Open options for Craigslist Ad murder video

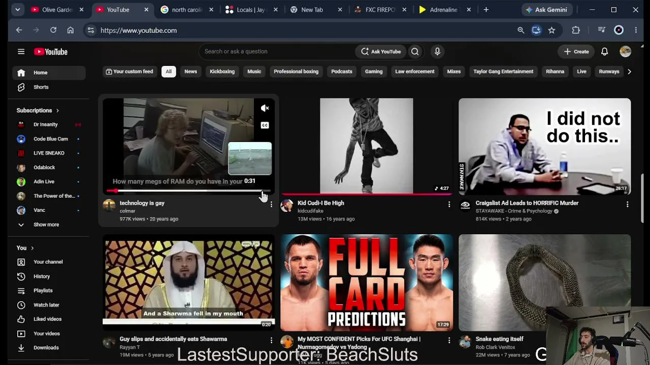tap(627, 204)
